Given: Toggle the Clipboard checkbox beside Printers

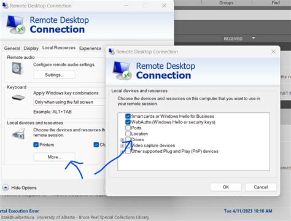Looking at the screenshot, I should pos(96,145).
